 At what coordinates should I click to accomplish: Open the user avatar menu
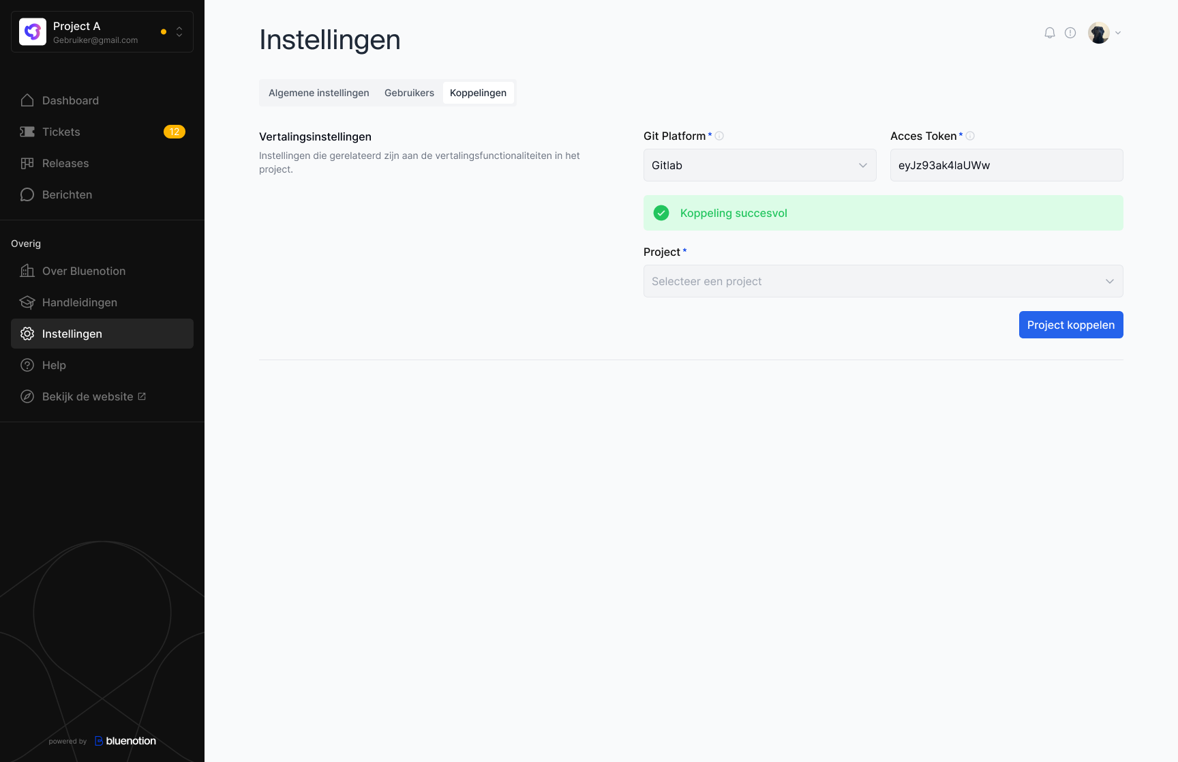[x=1104, y=33]
